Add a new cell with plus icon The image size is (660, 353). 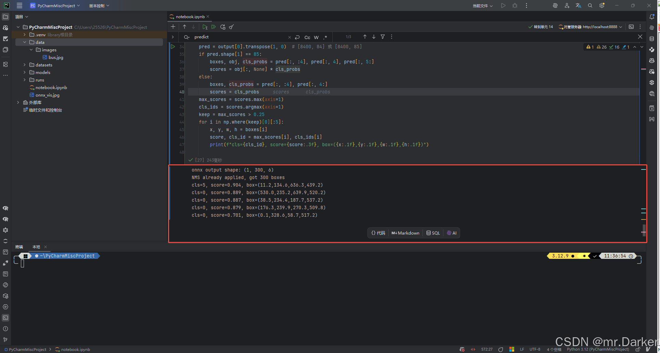[173, 27]
